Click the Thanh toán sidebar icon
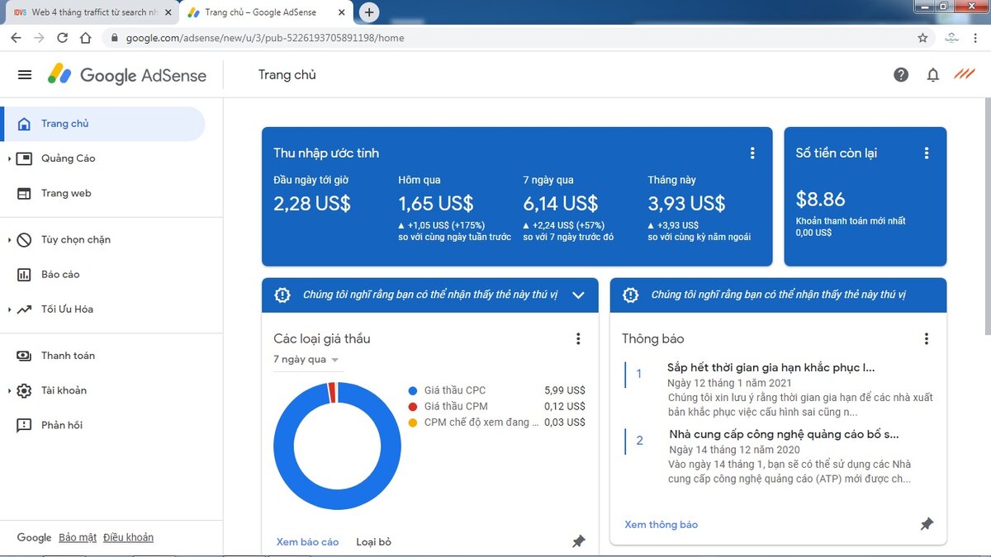The height and width of the screenshot is (557, 991). click(25, 356)
